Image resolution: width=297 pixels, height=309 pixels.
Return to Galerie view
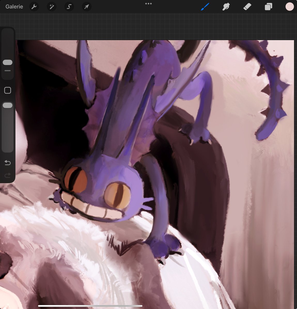14,7
